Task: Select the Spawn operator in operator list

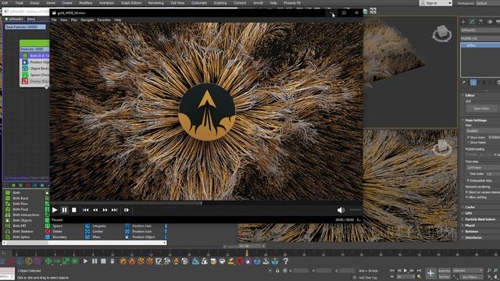Action: pos(57,226)
